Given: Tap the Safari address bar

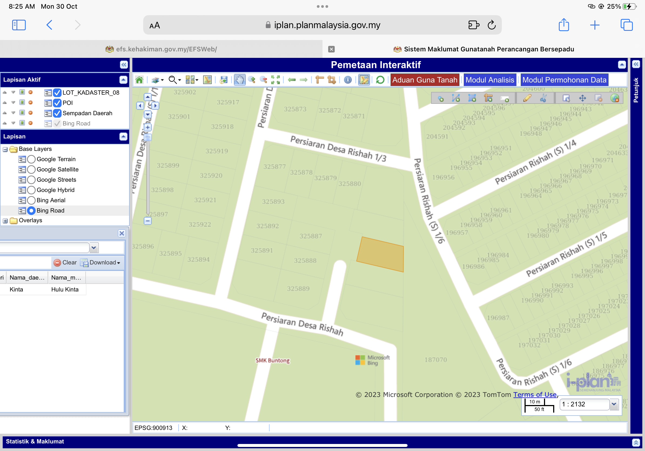Looking at the screenshot, I should click(322, 25).
